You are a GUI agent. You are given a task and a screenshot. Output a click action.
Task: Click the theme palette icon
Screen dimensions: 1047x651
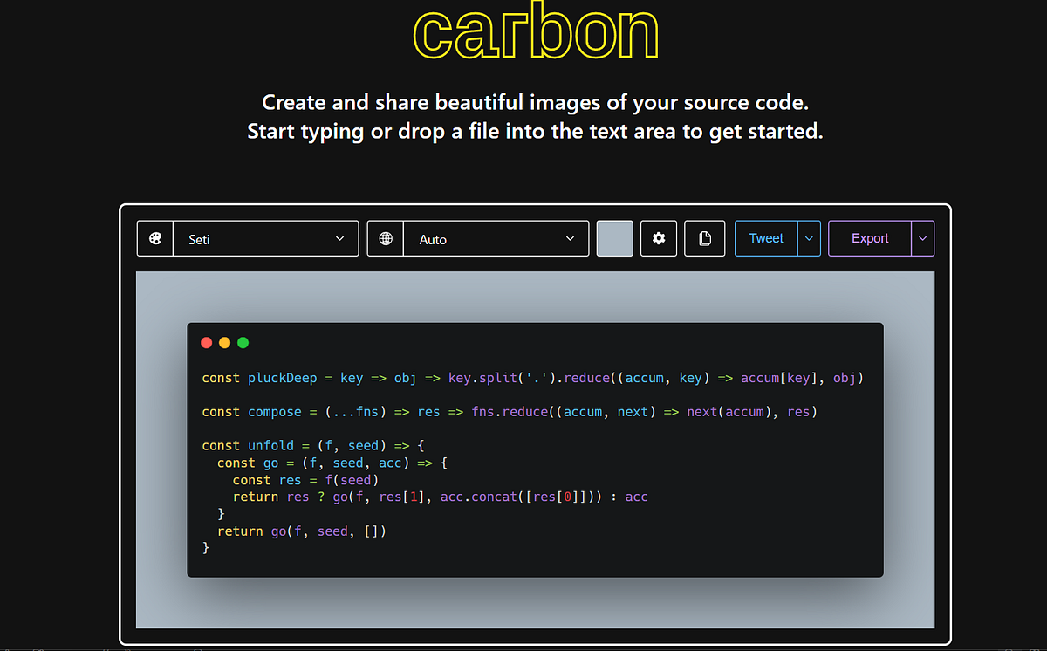(156, 238)
